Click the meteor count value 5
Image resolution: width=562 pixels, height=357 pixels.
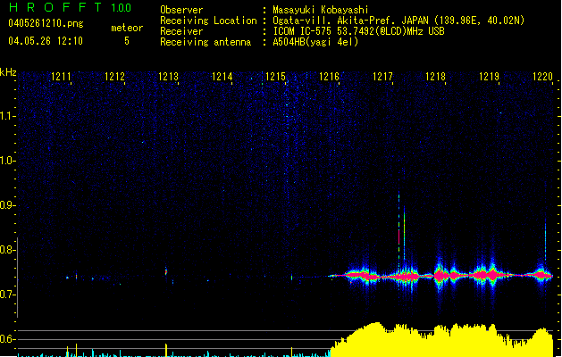pos(127,41)
